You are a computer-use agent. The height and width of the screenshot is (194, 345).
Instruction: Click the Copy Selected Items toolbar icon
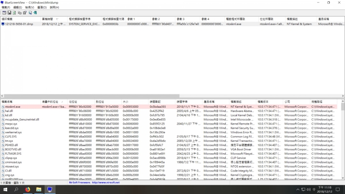pos(20,13)
